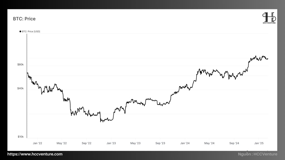Select the May '22 x-axis label

click(62, 143)
